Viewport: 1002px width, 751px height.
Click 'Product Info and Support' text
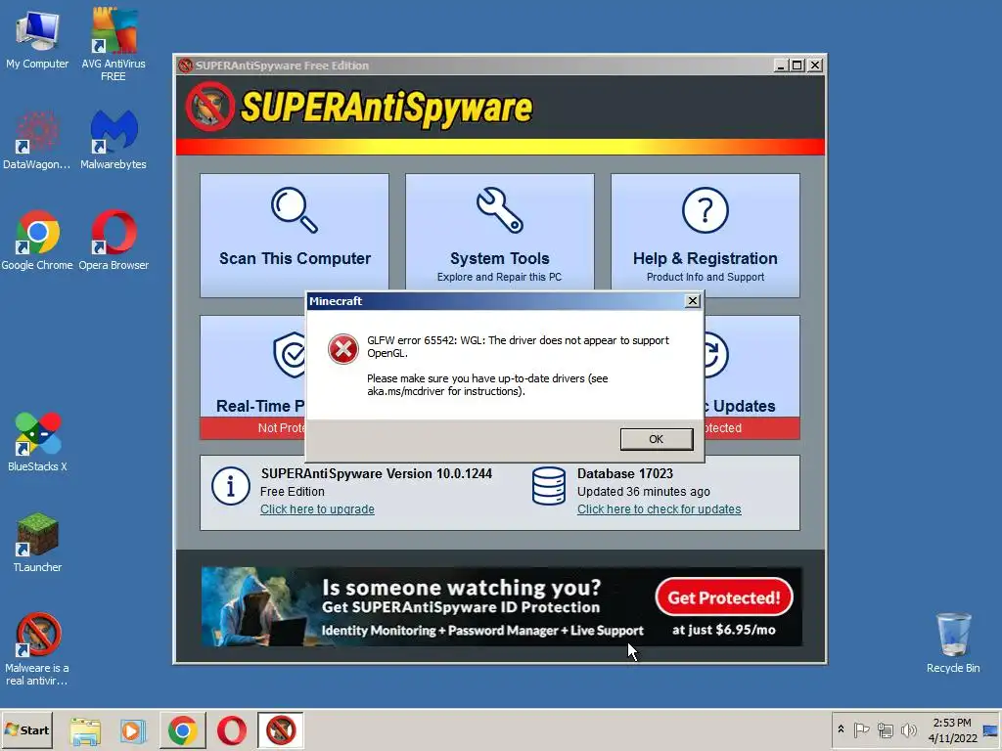coord(706,277)
